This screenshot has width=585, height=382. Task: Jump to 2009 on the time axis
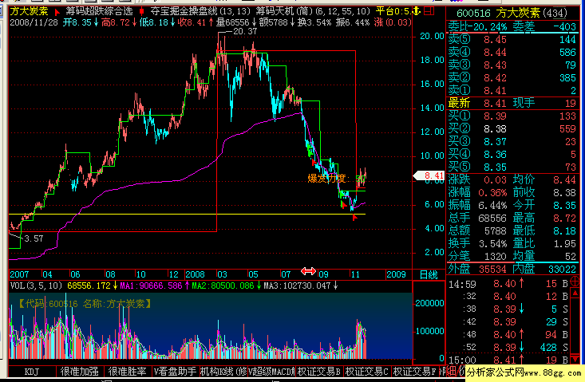(x=396, y=274)
